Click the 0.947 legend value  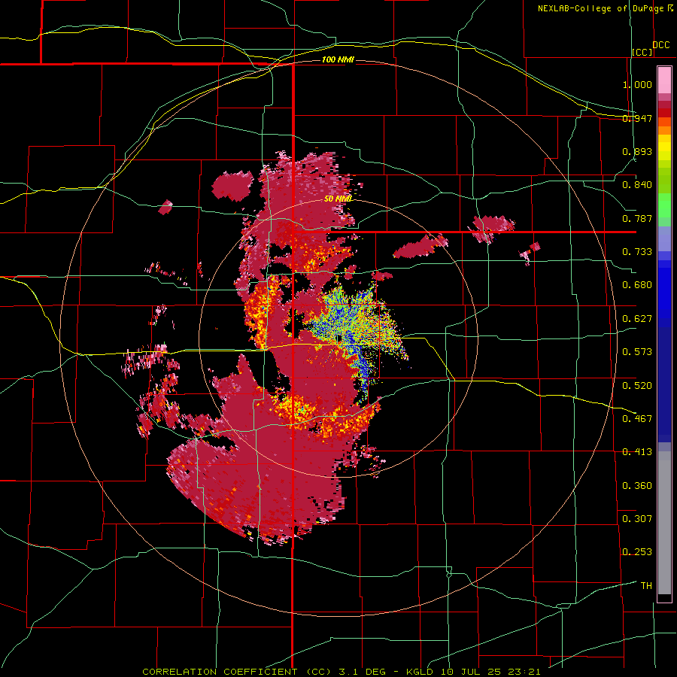(x=637, y=118)
